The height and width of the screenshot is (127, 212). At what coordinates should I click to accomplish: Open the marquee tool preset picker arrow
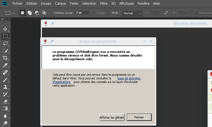(14, 13)
